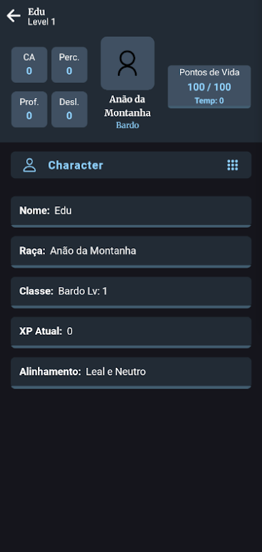
Task: Expand the Character section header
Action: coord(131,165)
